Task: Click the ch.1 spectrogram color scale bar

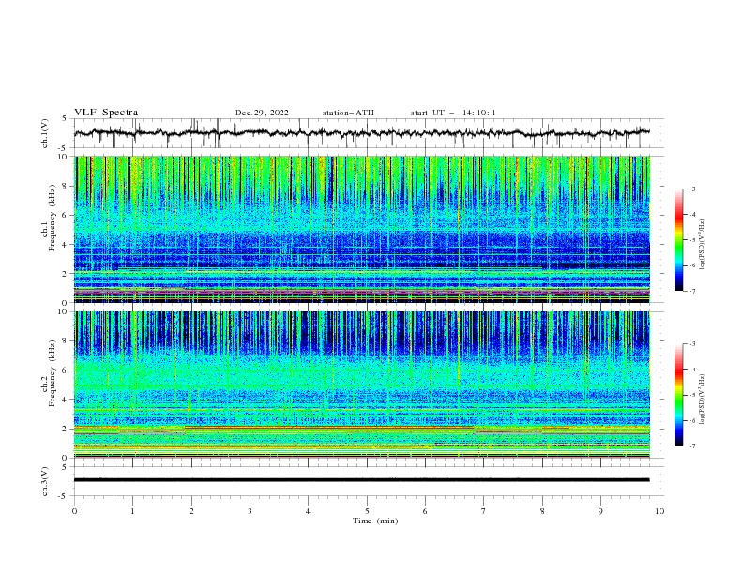Action: coord(679,240)
